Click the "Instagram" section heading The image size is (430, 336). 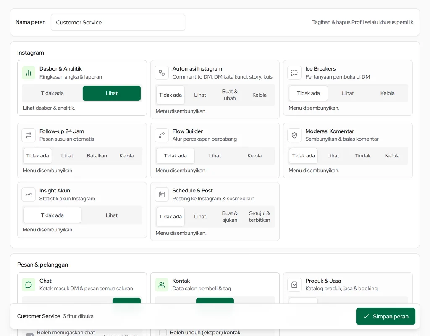[30, 52]
